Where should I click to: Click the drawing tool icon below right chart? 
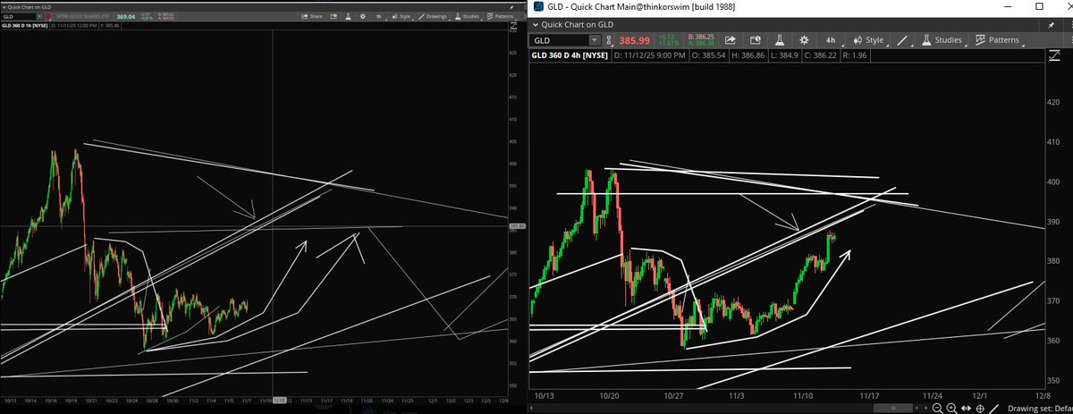point(993,408)
